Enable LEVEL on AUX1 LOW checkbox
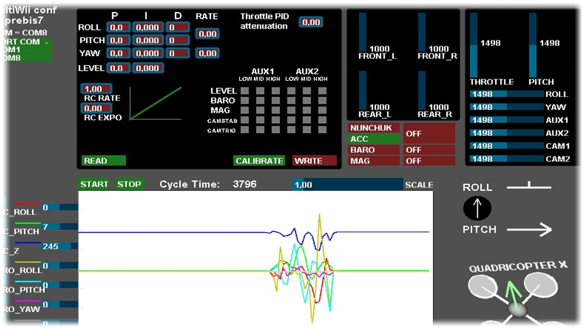The image size is (585, 329). point(245,91)
